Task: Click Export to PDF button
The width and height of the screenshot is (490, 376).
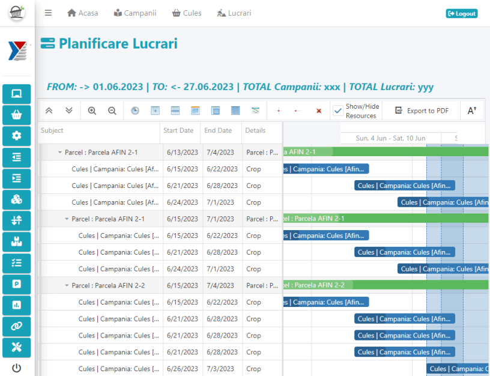Action: click(x=422, y=111)
